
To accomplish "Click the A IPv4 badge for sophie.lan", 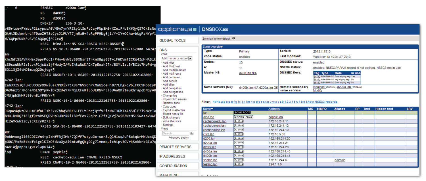I will point(239,160).
